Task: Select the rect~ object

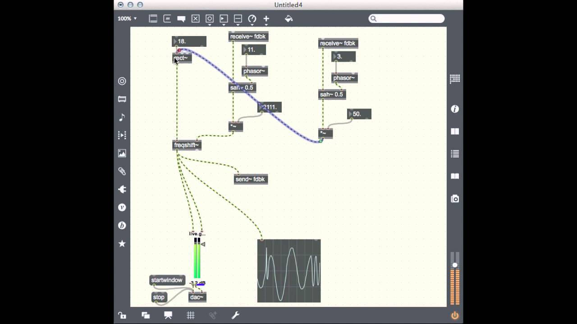Action: 182,58
